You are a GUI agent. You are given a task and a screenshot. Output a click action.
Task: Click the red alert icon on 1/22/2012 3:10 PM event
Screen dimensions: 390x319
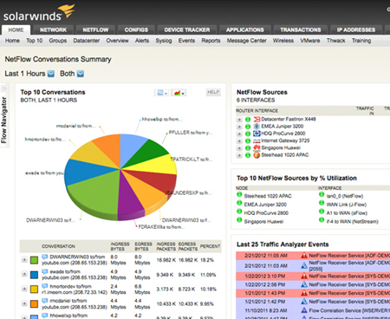(304, 276)
